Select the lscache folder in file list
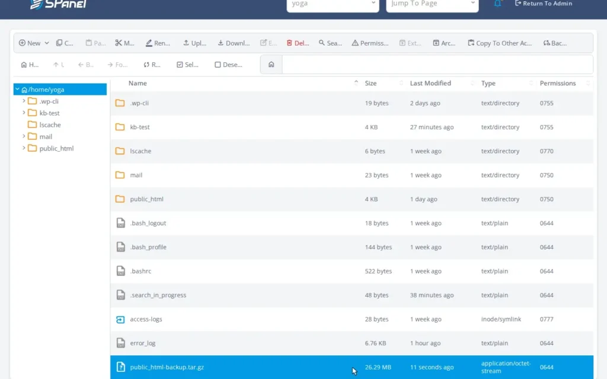Screen dimensions: 607x379 (352, 151)
